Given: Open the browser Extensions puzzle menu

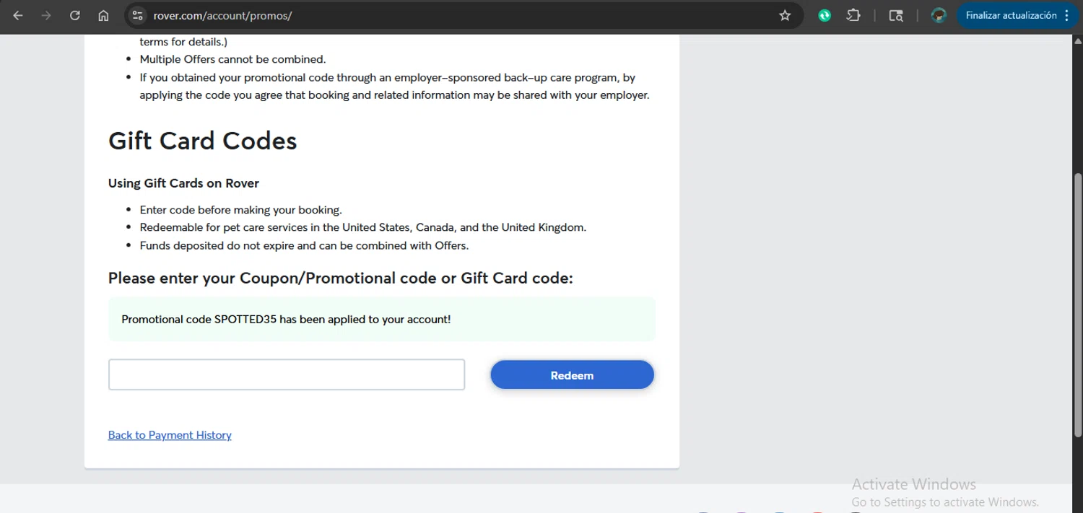Looking at the screenshot, I should tap(853, 15).
